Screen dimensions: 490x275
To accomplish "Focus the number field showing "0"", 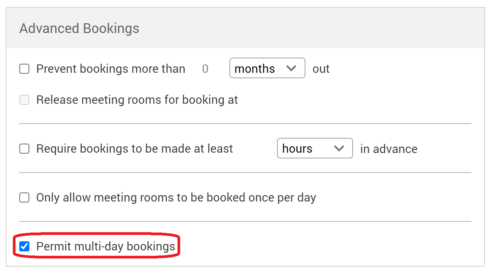I will [205, 69].
